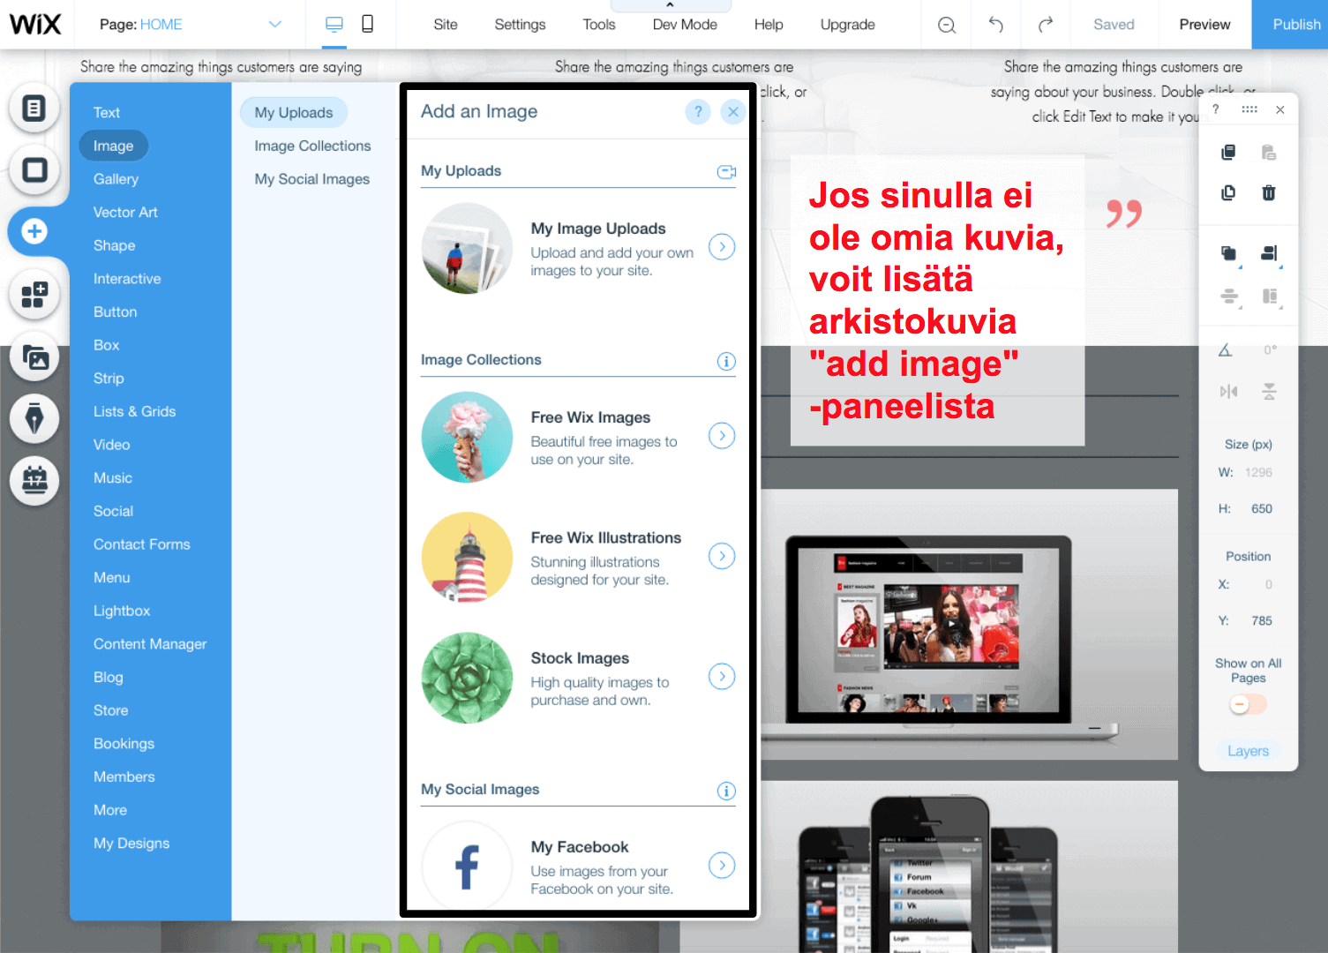
Task: Click the Saved status button
Action: 1114,25
